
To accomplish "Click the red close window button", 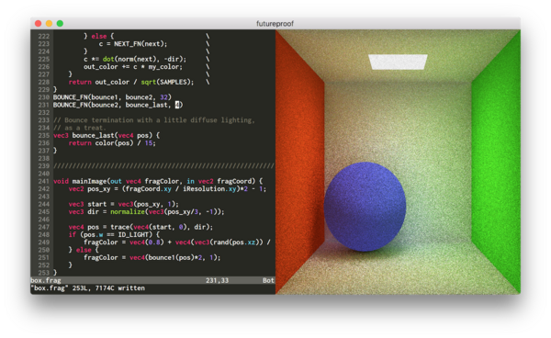I will [39, 24].
